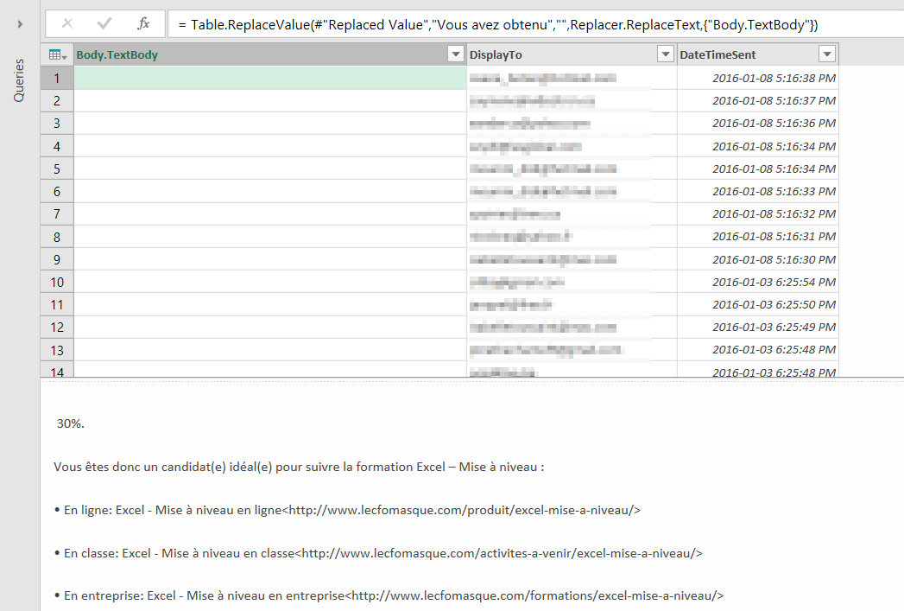Open the table menu icon in header corner

click(x=57, y=54)
